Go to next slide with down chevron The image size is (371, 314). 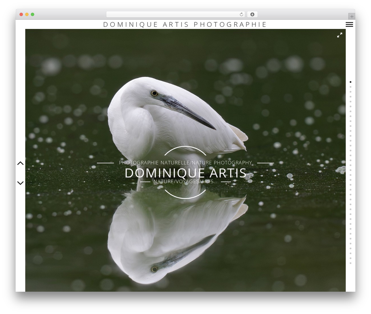[x=20, y=183]
